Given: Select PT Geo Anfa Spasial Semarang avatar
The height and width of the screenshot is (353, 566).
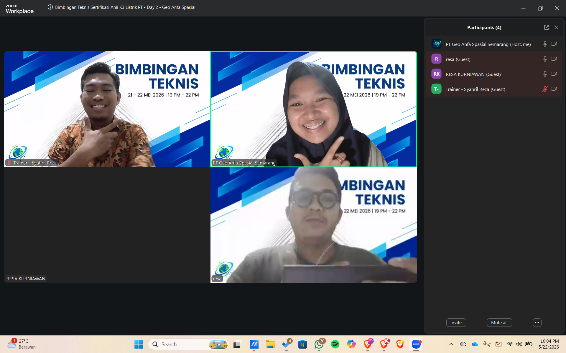Looking at the screenshot, I should click(x=436, y=44).
